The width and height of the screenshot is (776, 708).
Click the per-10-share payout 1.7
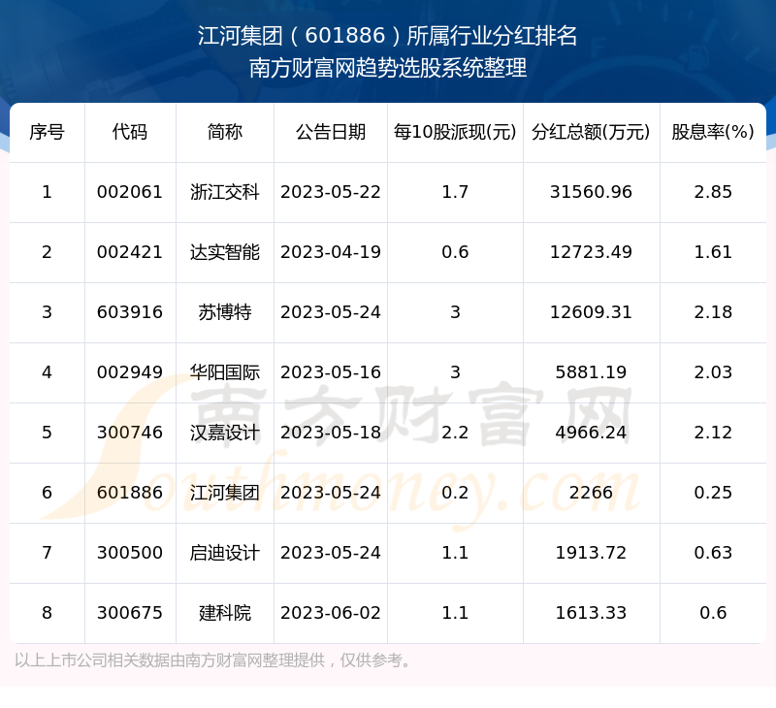click(455, 192)
